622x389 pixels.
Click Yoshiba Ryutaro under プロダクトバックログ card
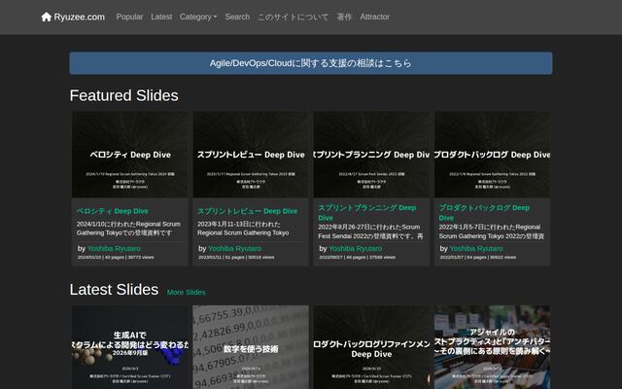coord(476,249)
